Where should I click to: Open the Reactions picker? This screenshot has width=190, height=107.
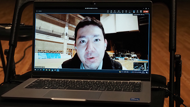click(119, 11)
